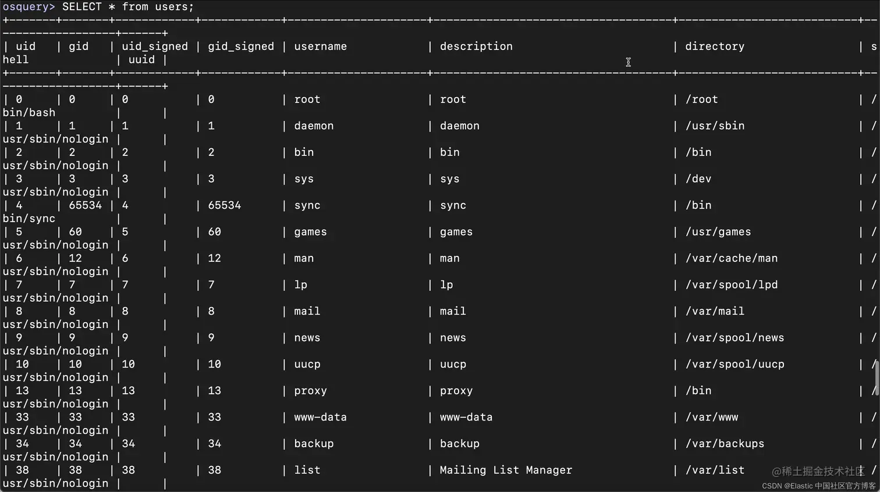Viewport: 880px width, 492px height.
Task: Click 'root' in the username column
Action: pyautogui.click(x=307, y=99)
